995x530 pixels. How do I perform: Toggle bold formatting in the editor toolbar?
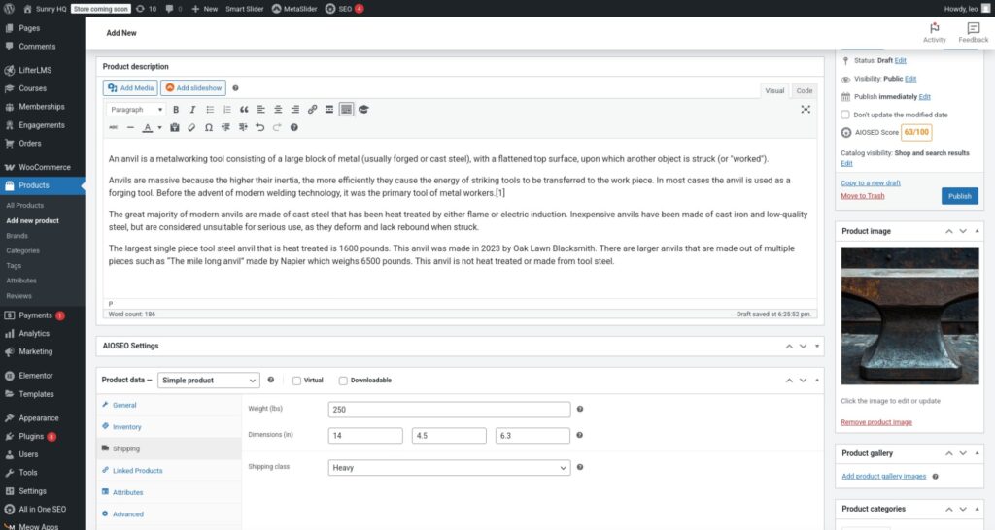176,110
